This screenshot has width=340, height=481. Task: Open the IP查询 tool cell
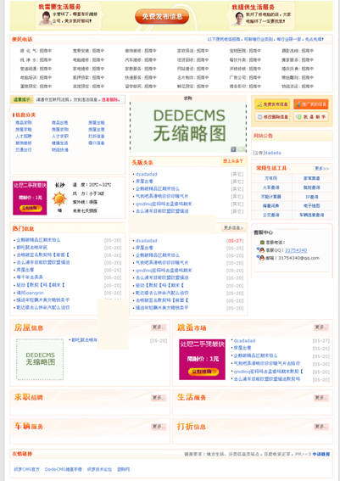(312, 197)
